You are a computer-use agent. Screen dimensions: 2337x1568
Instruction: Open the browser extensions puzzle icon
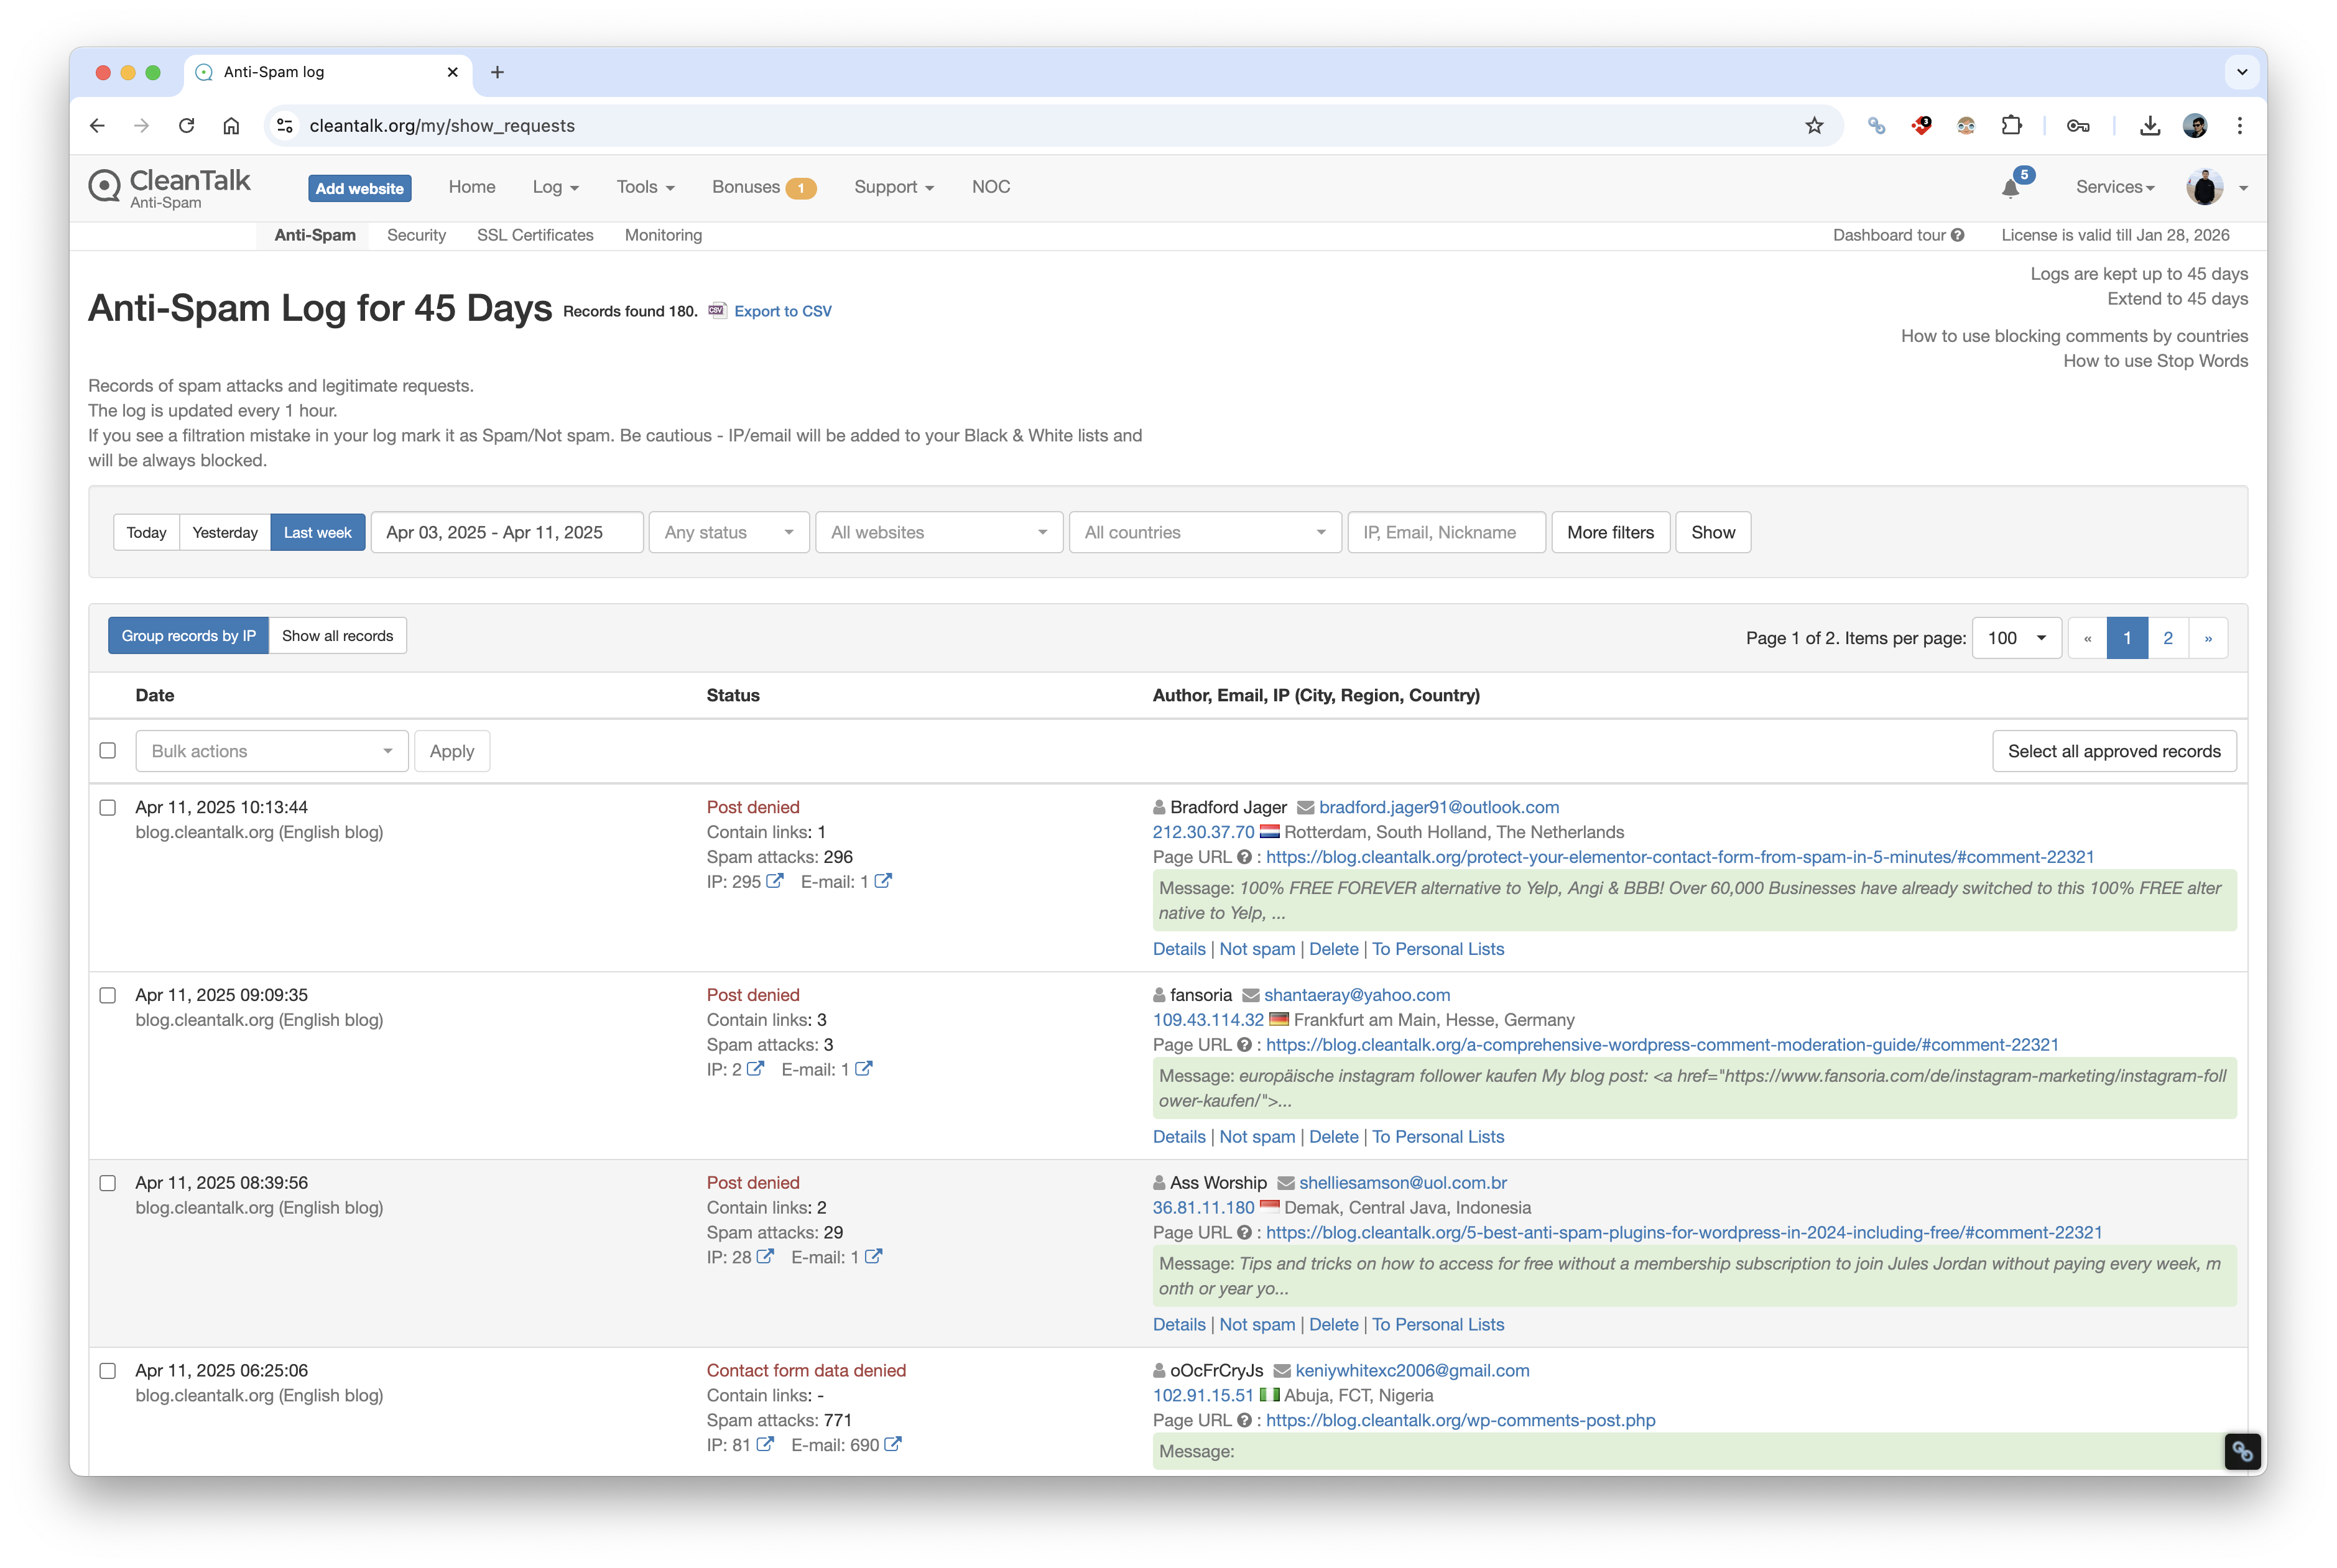(x=2011, y=126)
